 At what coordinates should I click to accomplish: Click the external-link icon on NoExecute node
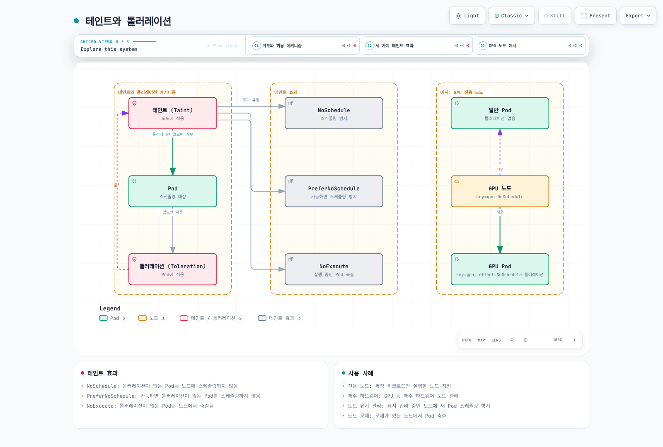point(290,259)
